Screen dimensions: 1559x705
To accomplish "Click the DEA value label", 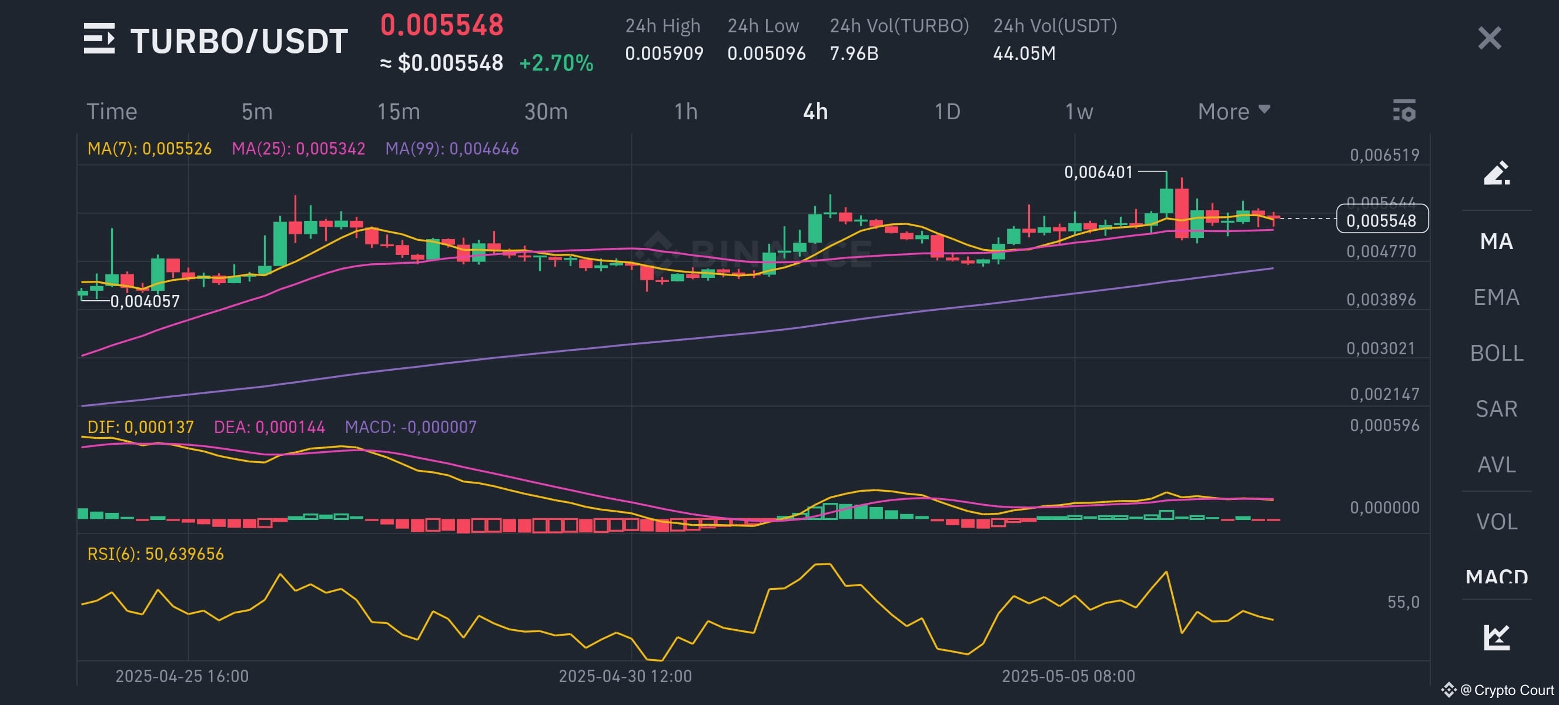I will click(x=269, y=428).
